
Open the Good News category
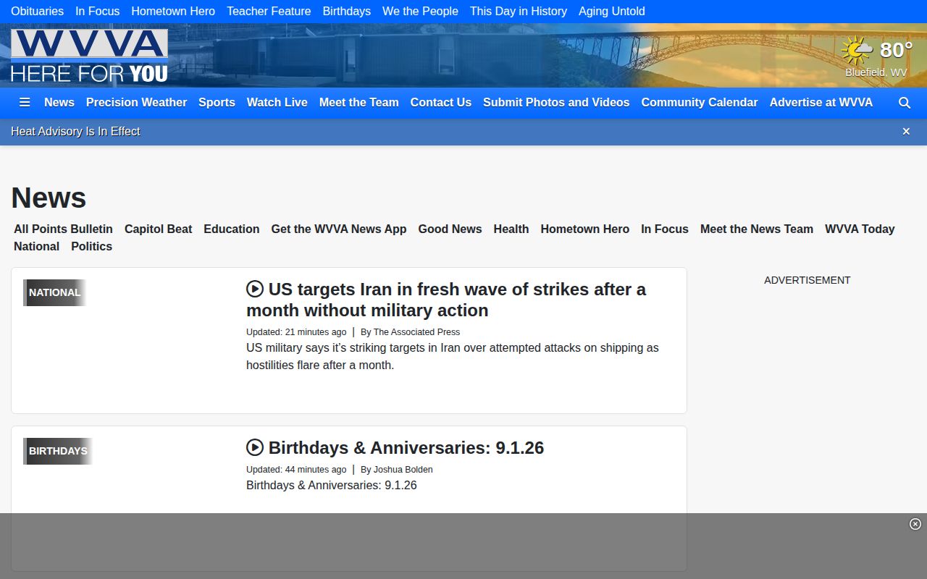450,229
